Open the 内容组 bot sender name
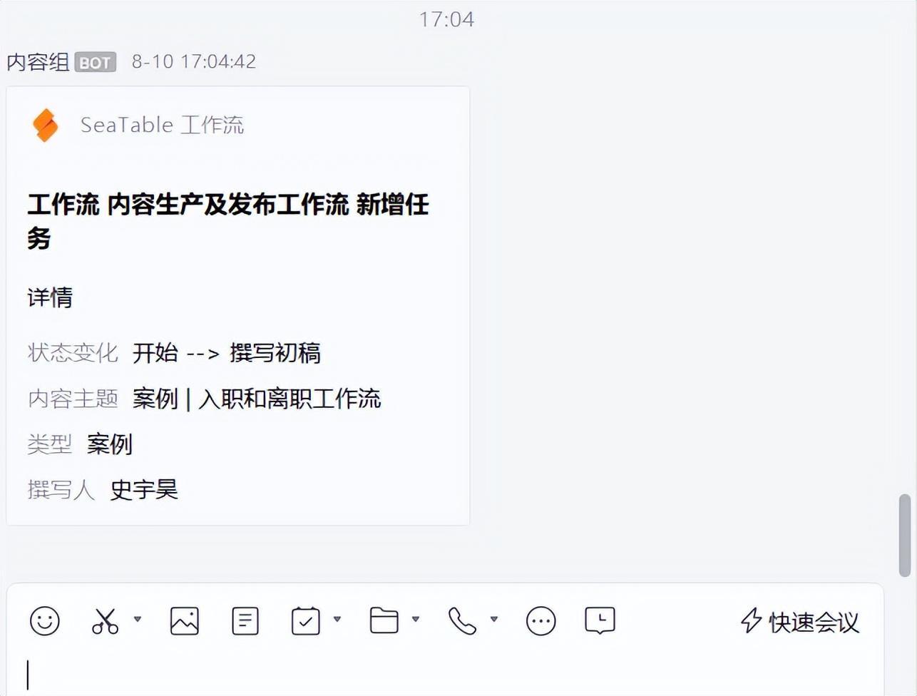This screenshot has width=917, height=696. [x=38, y=61]
